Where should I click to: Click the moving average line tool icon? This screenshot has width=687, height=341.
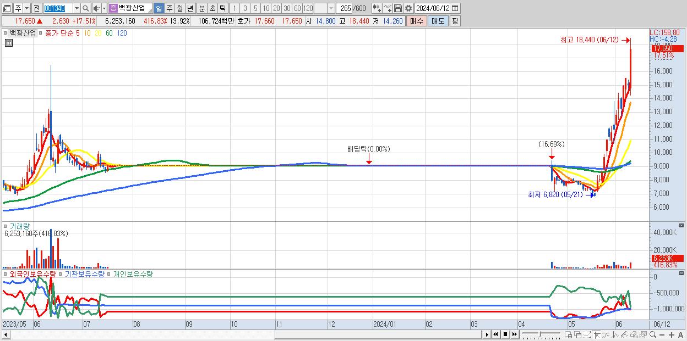[606, 334]
